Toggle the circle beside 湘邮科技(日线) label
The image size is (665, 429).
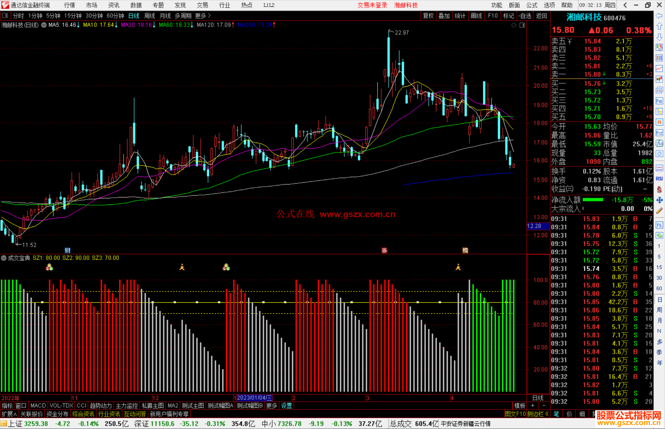pos(44,25)
